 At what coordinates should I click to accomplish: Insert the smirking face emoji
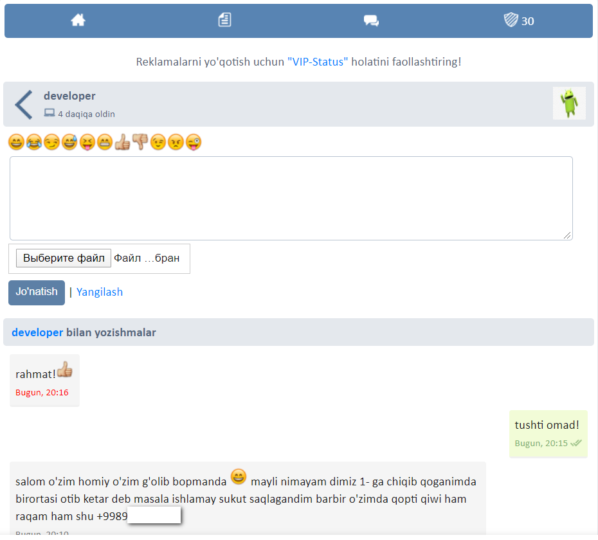click(51, 142)
